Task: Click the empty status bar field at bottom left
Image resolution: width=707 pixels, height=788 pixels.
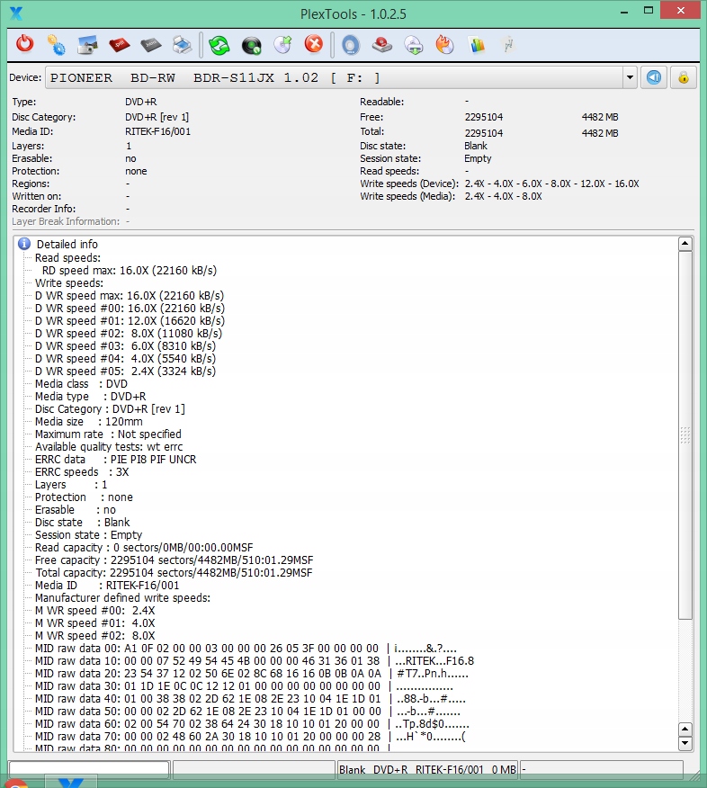Action: [x=88, y=769]
